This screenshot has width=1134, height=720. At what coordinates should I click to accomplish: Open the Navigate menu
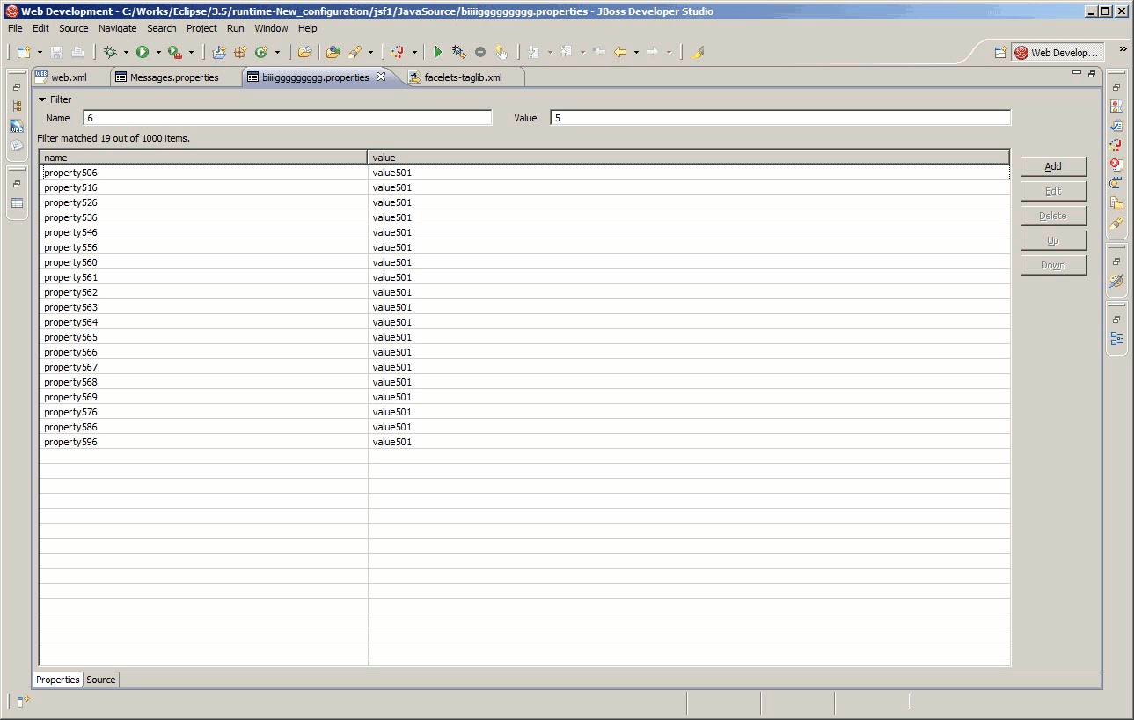click(x=117, y=28)
